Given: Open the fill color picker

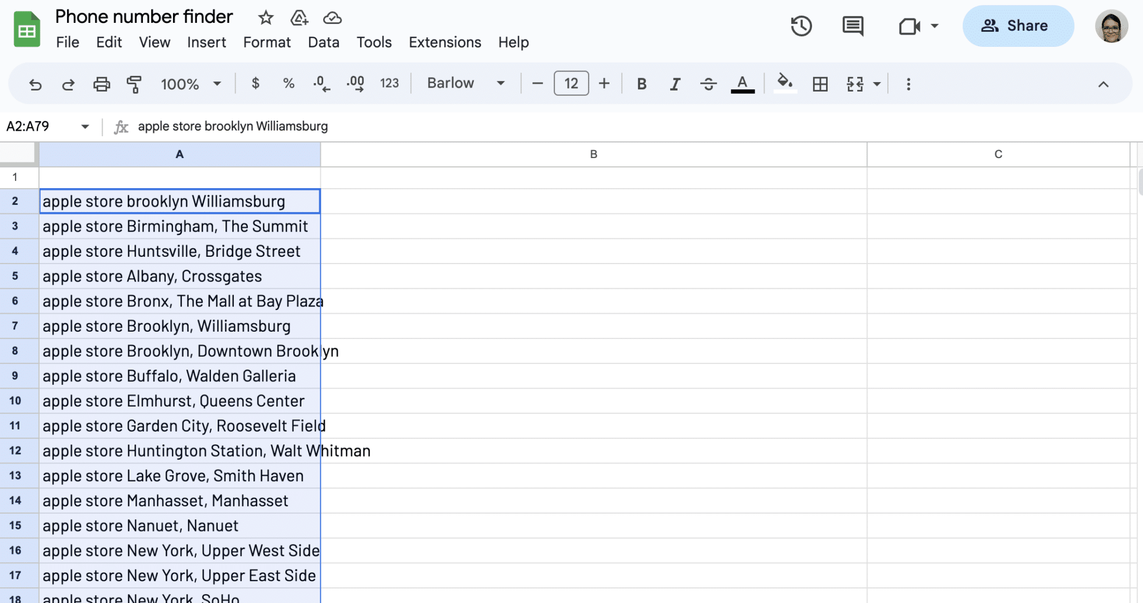Looking at the screenshot, I should [x=785, y=84].
